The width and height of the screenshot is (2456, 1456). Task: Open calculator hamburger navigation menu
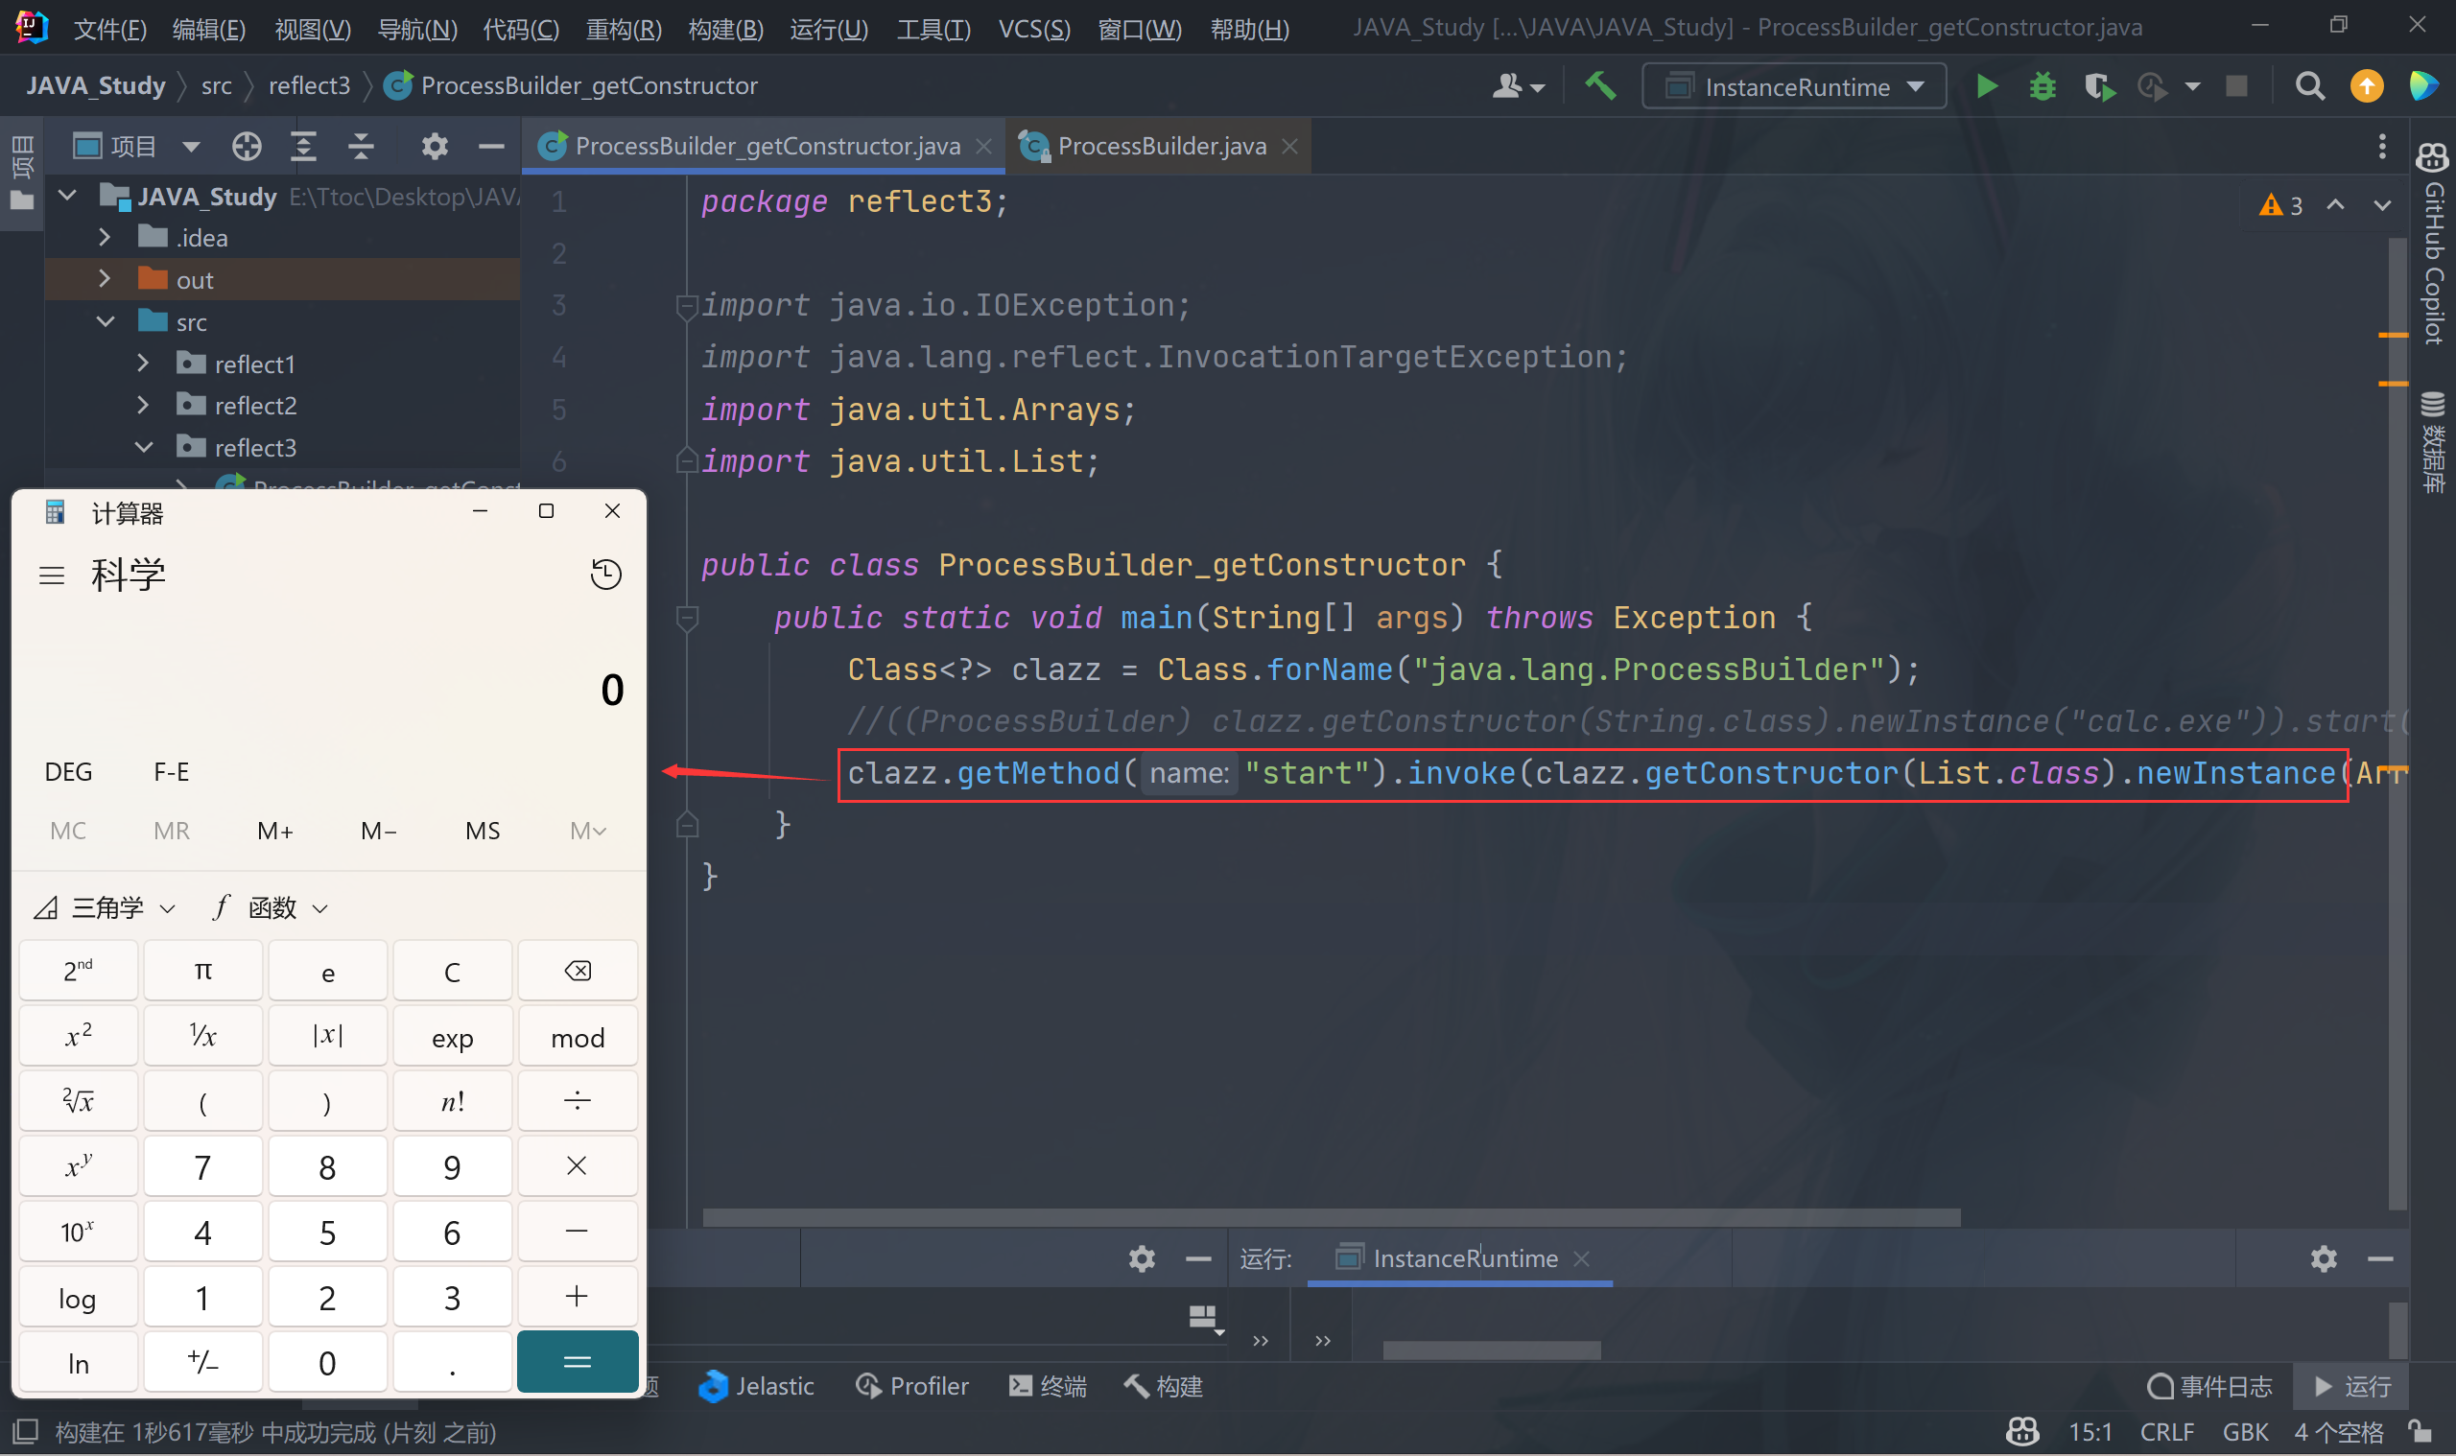tap(51, 575)
